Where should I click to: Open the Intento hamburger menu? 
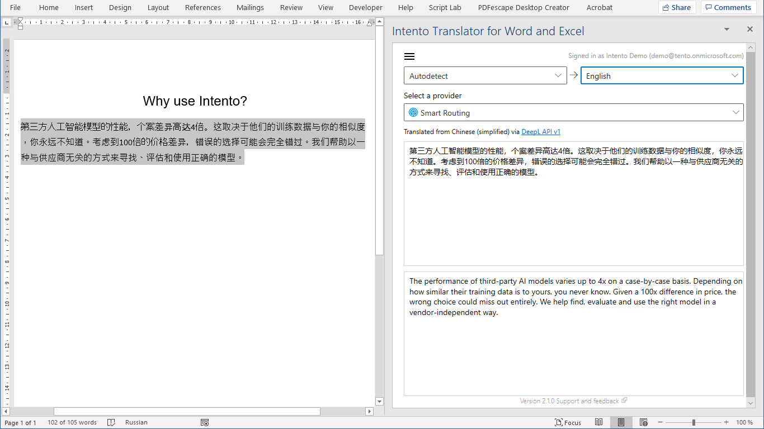pos(409,56)
